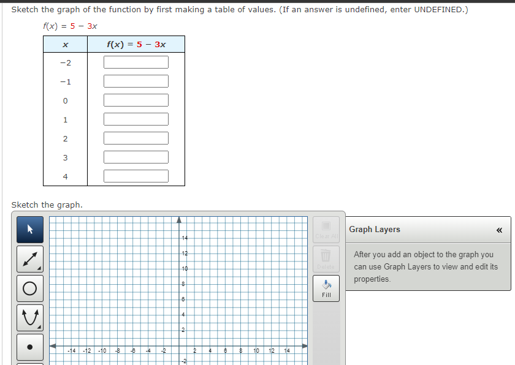Click the Delete trash icon
Screen dimensions: 515x365
pos(326,255)
